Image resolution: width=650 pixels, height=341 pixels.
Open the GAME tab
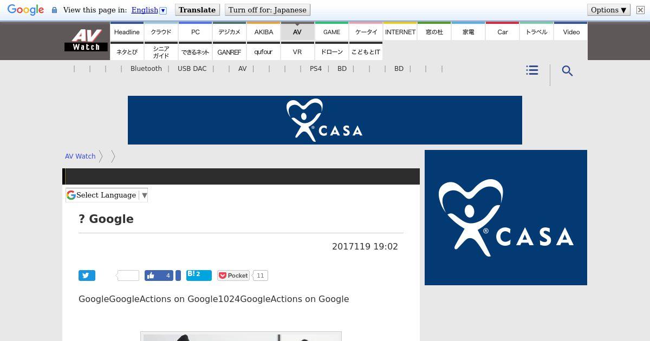331,31
